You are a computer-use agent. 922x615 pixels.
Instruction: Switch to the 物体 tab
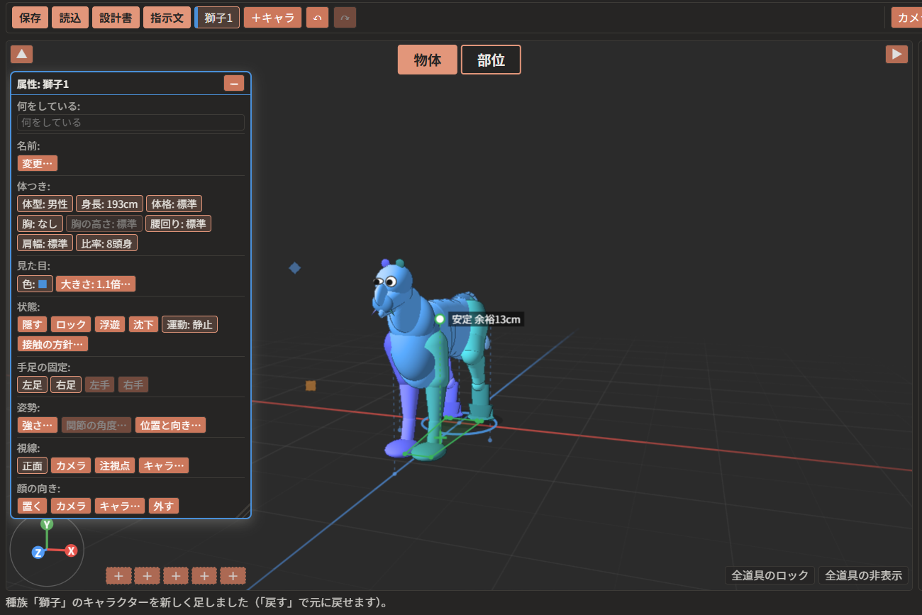pos(427,60)
